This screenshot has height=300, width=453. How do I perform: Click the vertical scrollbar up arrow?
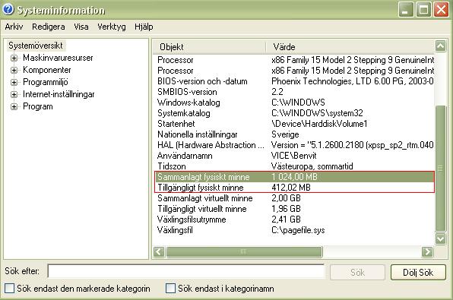[440, 46]
